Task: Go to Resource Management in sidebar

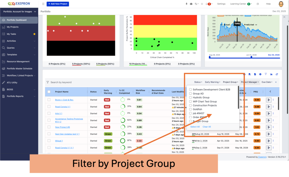Action: pos(18,61)
